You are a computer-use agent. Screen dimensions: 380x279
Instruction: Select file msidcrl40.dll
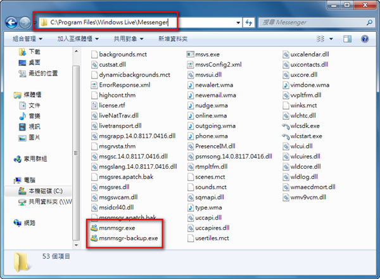tap(112, 208)
